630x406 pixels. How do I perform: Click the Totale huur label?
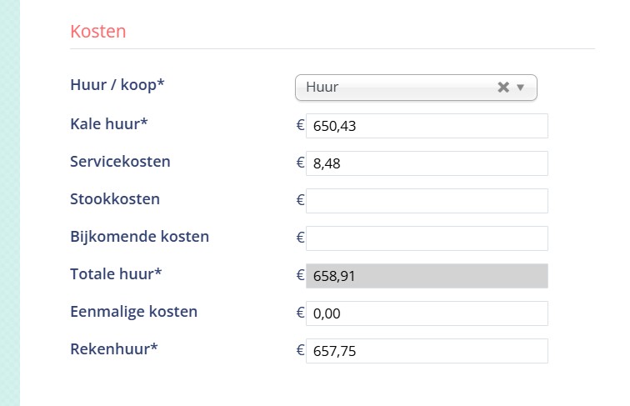click(116, 273)
